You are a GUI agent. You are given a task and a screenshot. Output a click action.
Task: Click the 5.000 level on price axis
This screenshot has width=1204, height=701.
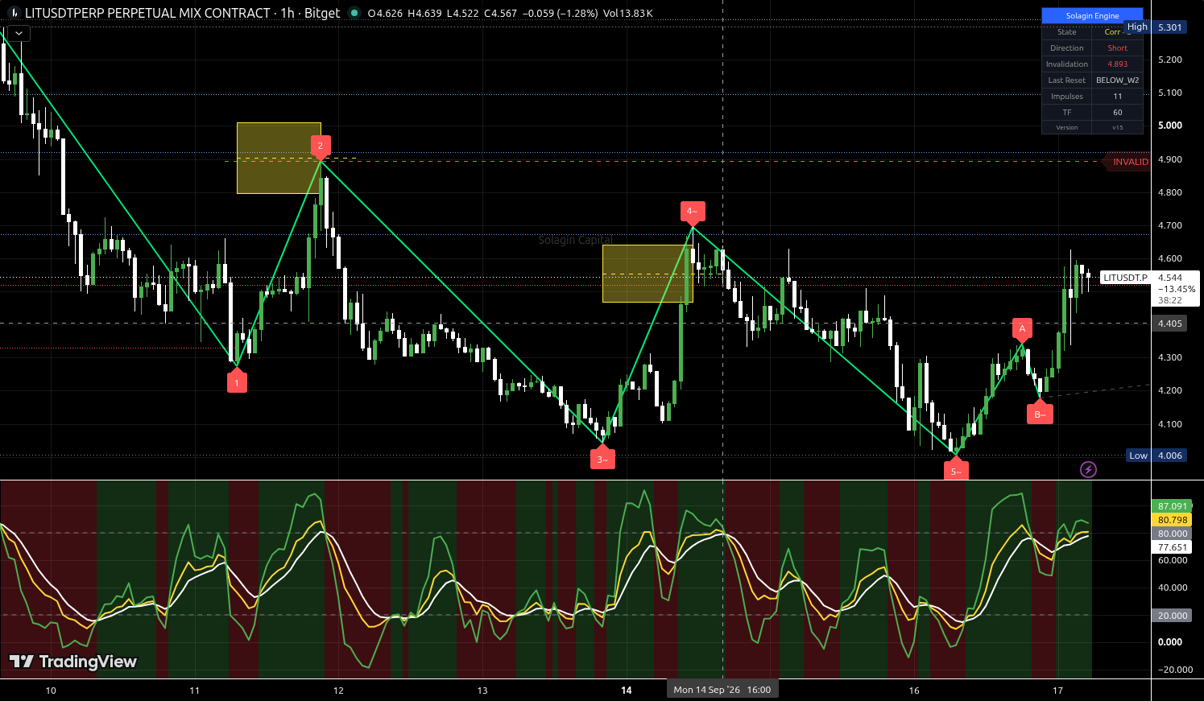point(1169,126)
